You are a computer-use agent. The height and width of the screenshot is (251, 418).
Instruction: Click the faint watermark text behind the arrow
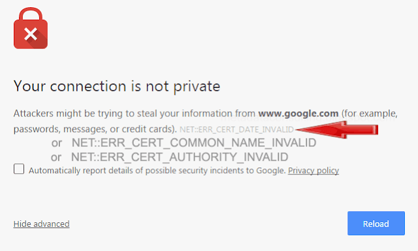(x=306, y=118)
